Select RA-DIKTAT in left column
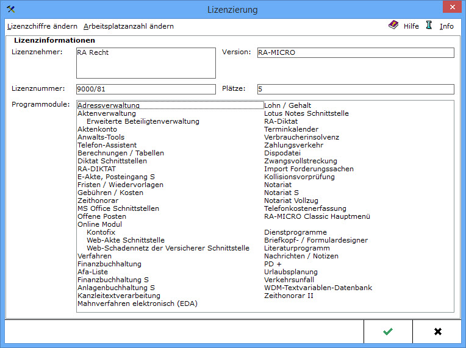 click(96, 169)
